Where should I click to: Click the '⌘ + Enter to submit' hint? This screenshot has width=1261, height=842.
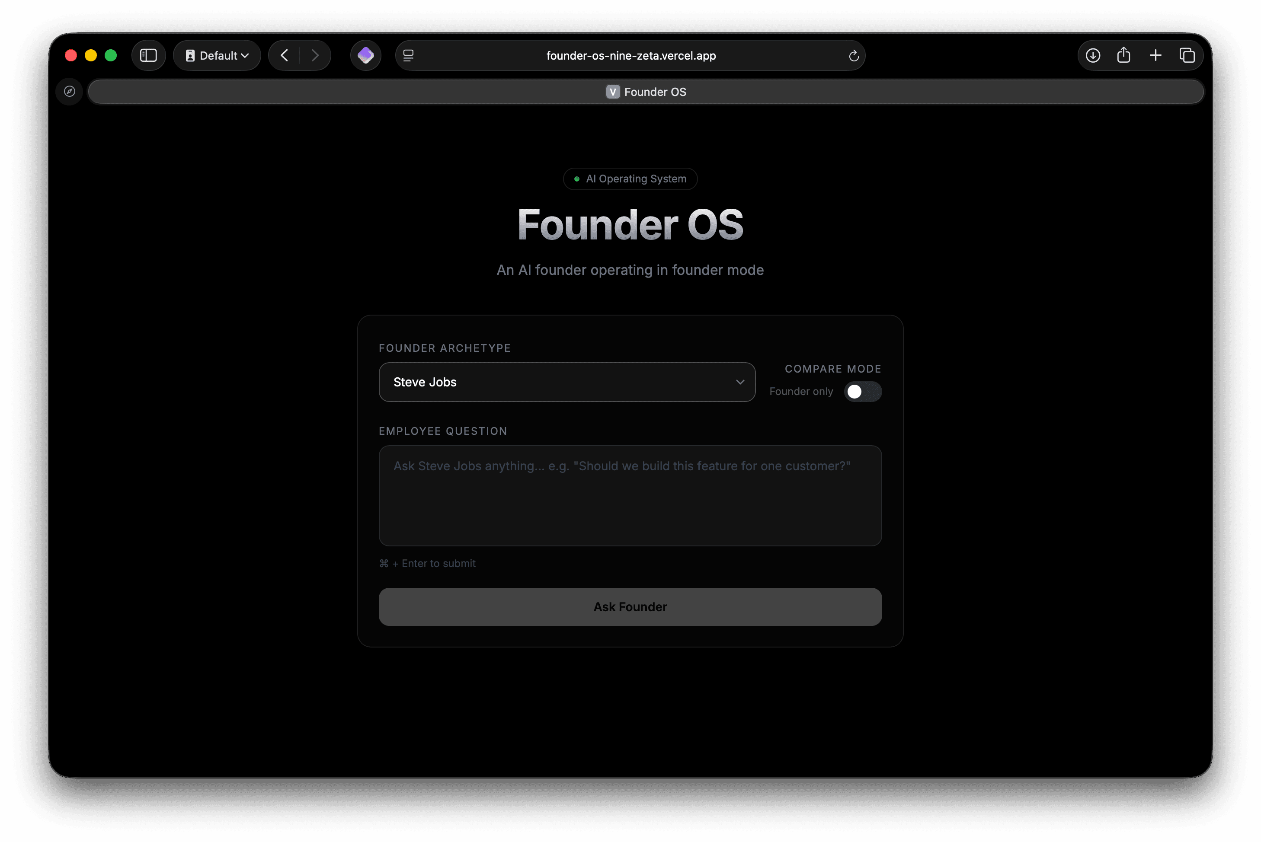(x=427, y=563)
